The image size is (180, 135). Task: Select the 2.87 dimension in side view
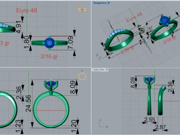tap(160, 127)
